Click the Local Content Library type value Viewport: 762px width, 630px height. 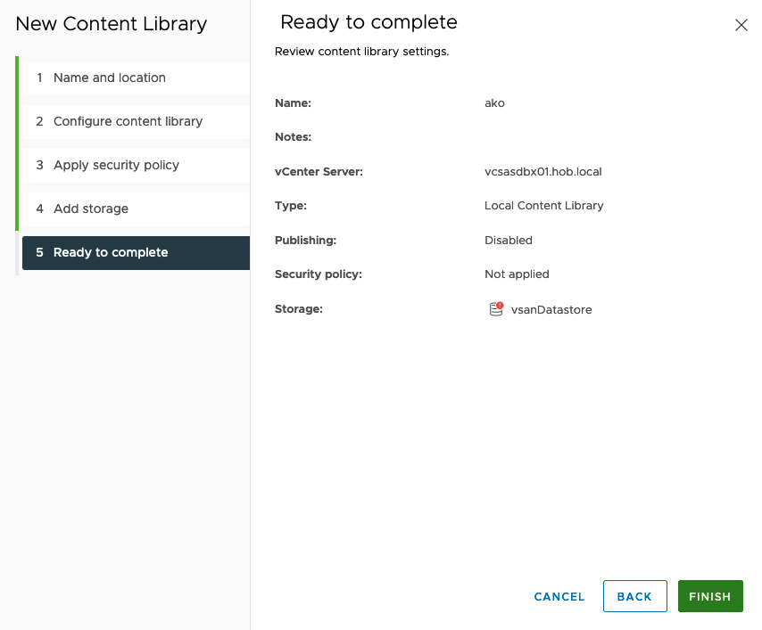[x=543, y=206]
